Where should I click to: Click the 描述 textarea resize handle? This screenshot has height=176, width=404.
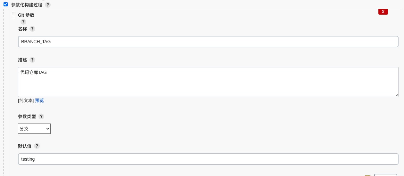397,95
